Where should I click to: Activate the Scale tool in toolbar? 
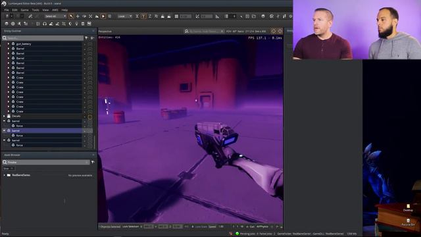pos(91,16)
